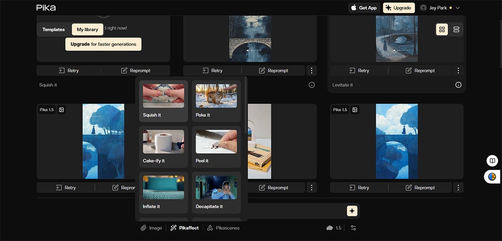Click the Get App button

[364, 8]
